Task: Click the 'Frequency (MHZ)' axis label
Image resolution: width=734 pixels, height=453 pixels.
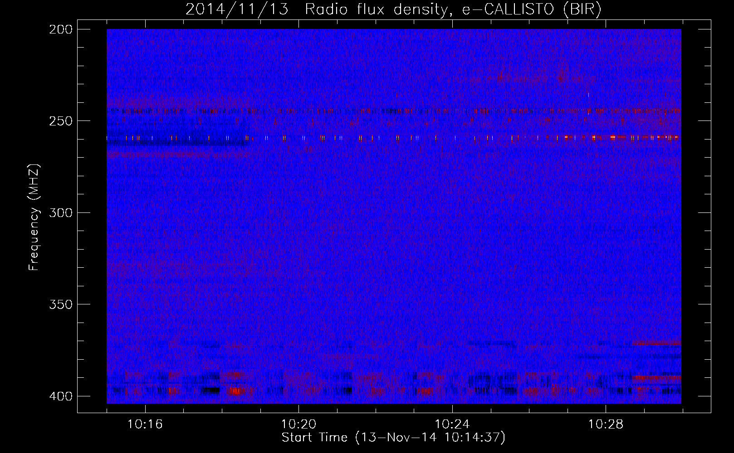Action: pos(34,217)
